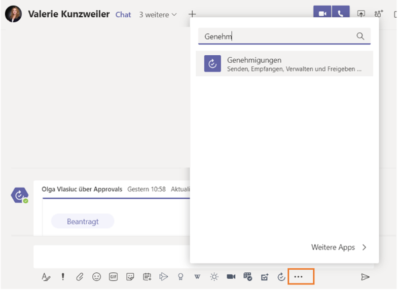This screenshot has height=292, width=399.
Task: Click the Approvals bot avatar
Action: (x=20, y=195)
